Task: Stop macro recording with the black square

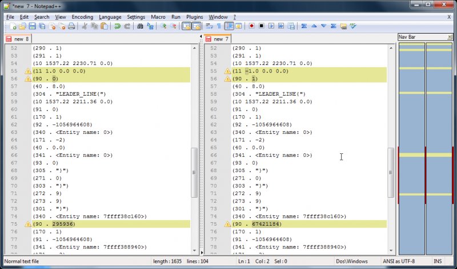Action: pos(262,26)
